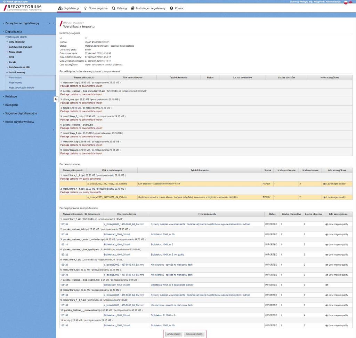The image size is (356, 338).
Task: View details eye icon for Klin dachowy rejected row
Action: click(324, 184)
